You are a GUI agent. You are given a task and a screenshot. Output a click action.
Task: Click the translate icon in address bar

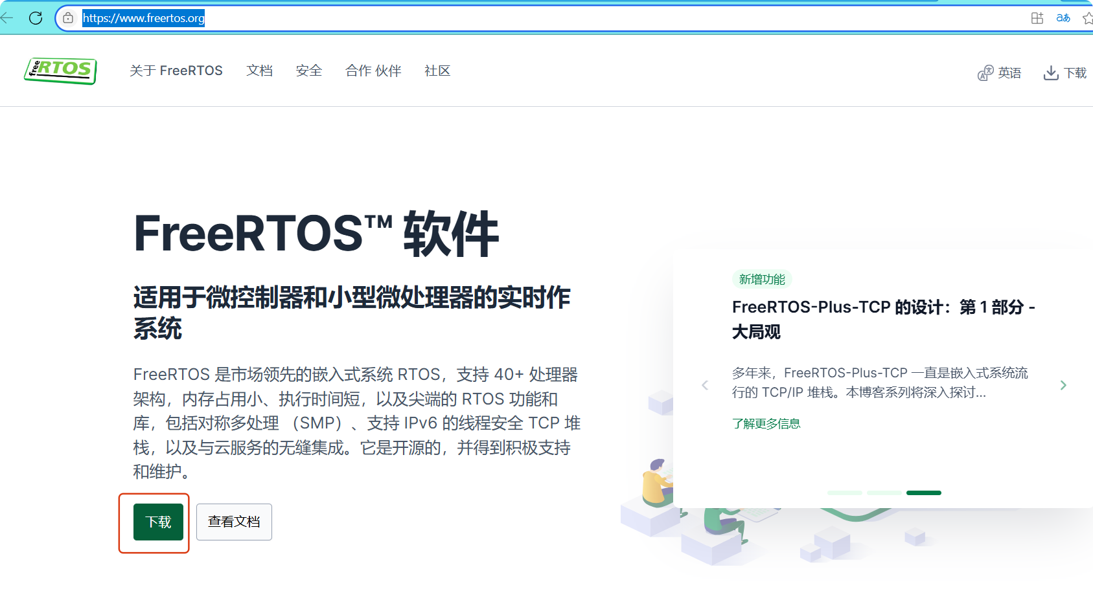(x=1063, y=18)
